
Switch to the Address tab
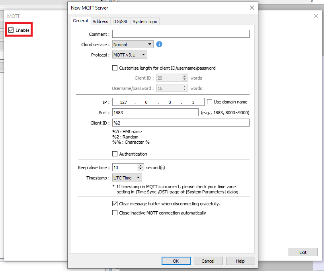pyautogui.click(x=100, y=21)
